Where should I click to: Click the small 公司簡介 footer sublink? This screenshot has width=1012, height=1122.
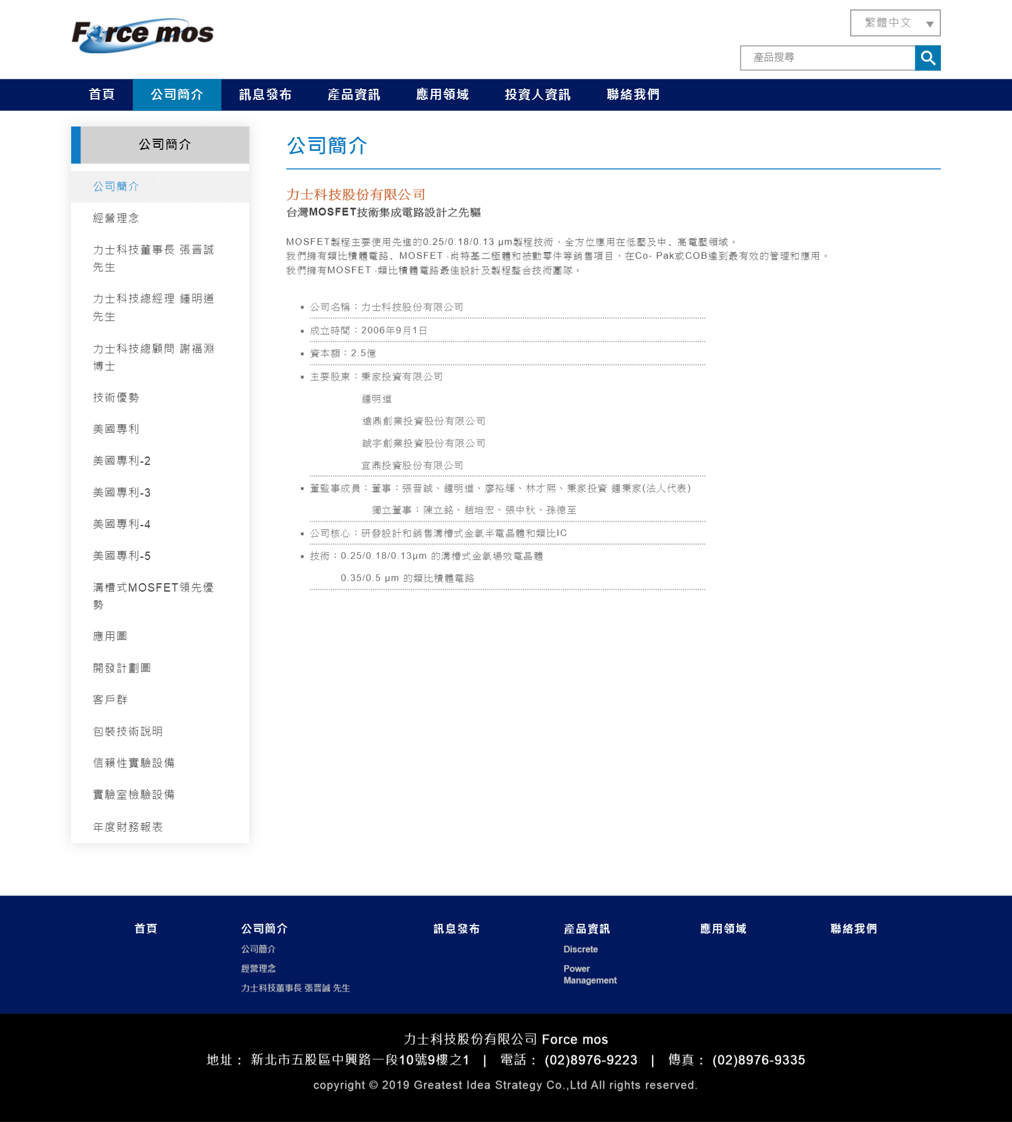click(258, 949)
